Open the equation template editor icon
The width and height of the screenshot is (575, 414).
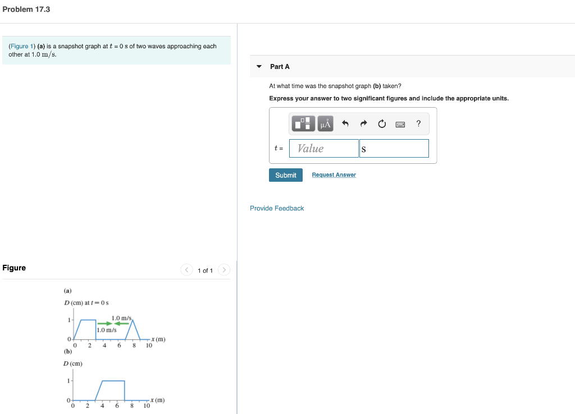point(303,123)
